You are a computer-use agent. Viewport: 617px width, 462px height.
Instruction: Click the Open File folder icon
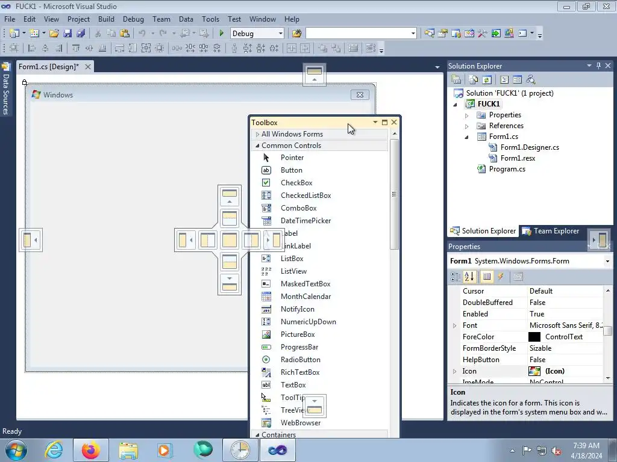[x=54, y=34]
